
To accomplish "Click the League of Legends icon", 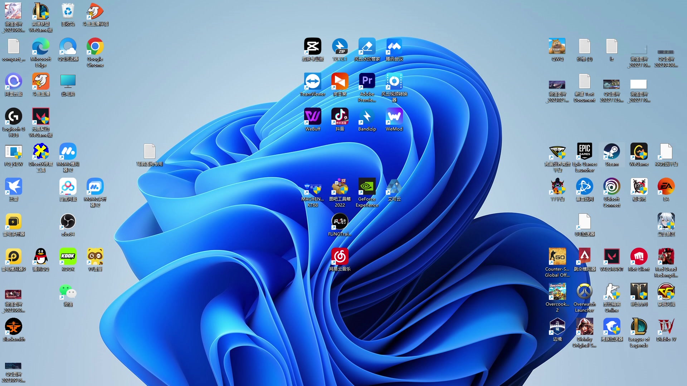I will pyautogui.click(x=639, y=327).
